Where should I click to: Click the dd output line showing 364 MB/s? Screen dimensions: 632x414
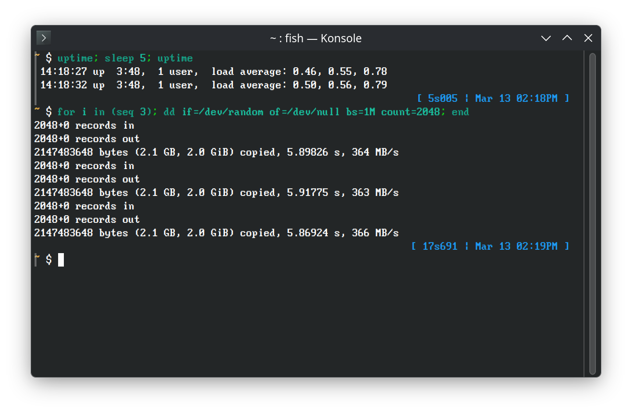pos(216,152)
